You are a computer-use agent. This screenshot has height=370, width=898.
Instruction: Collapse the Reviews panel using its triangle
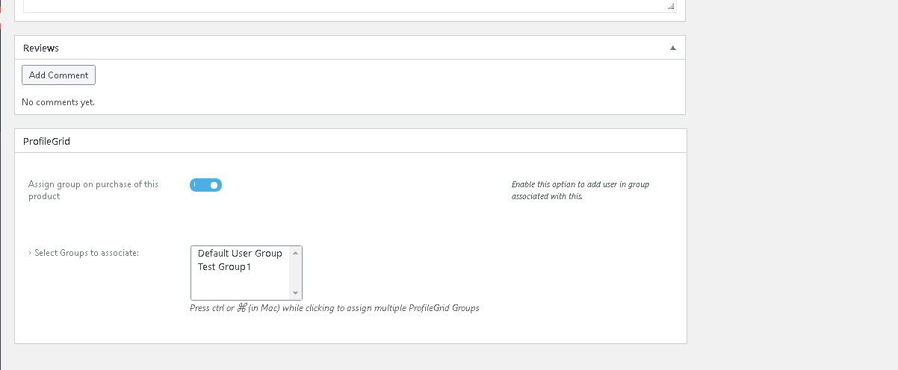coord(672,48)
